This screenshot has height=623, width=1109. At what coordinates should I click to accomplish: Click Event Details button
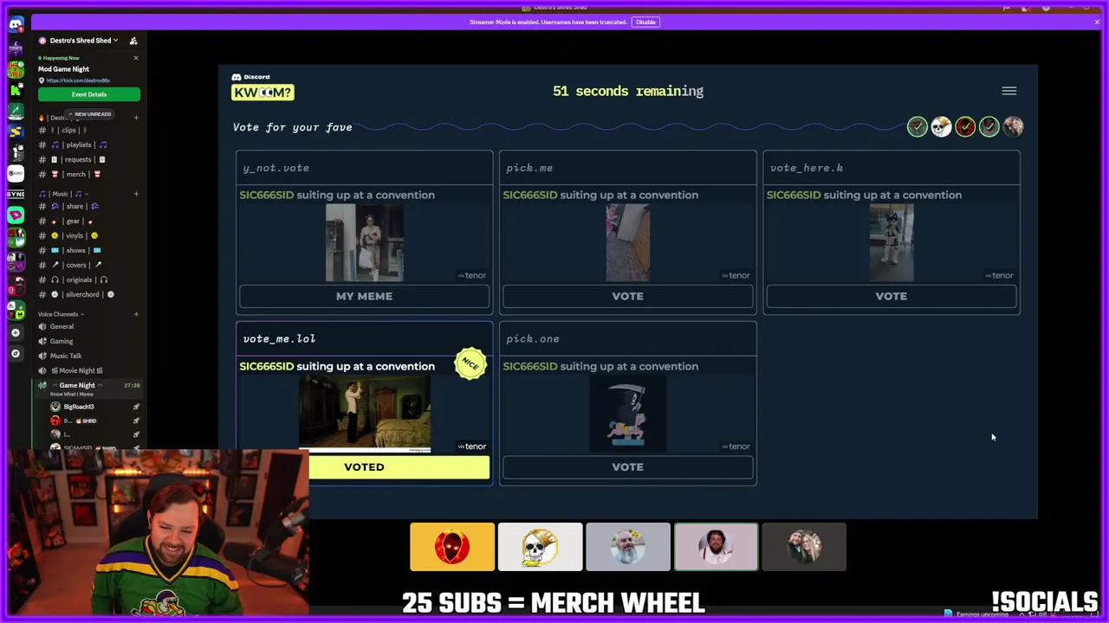(88, 94)
